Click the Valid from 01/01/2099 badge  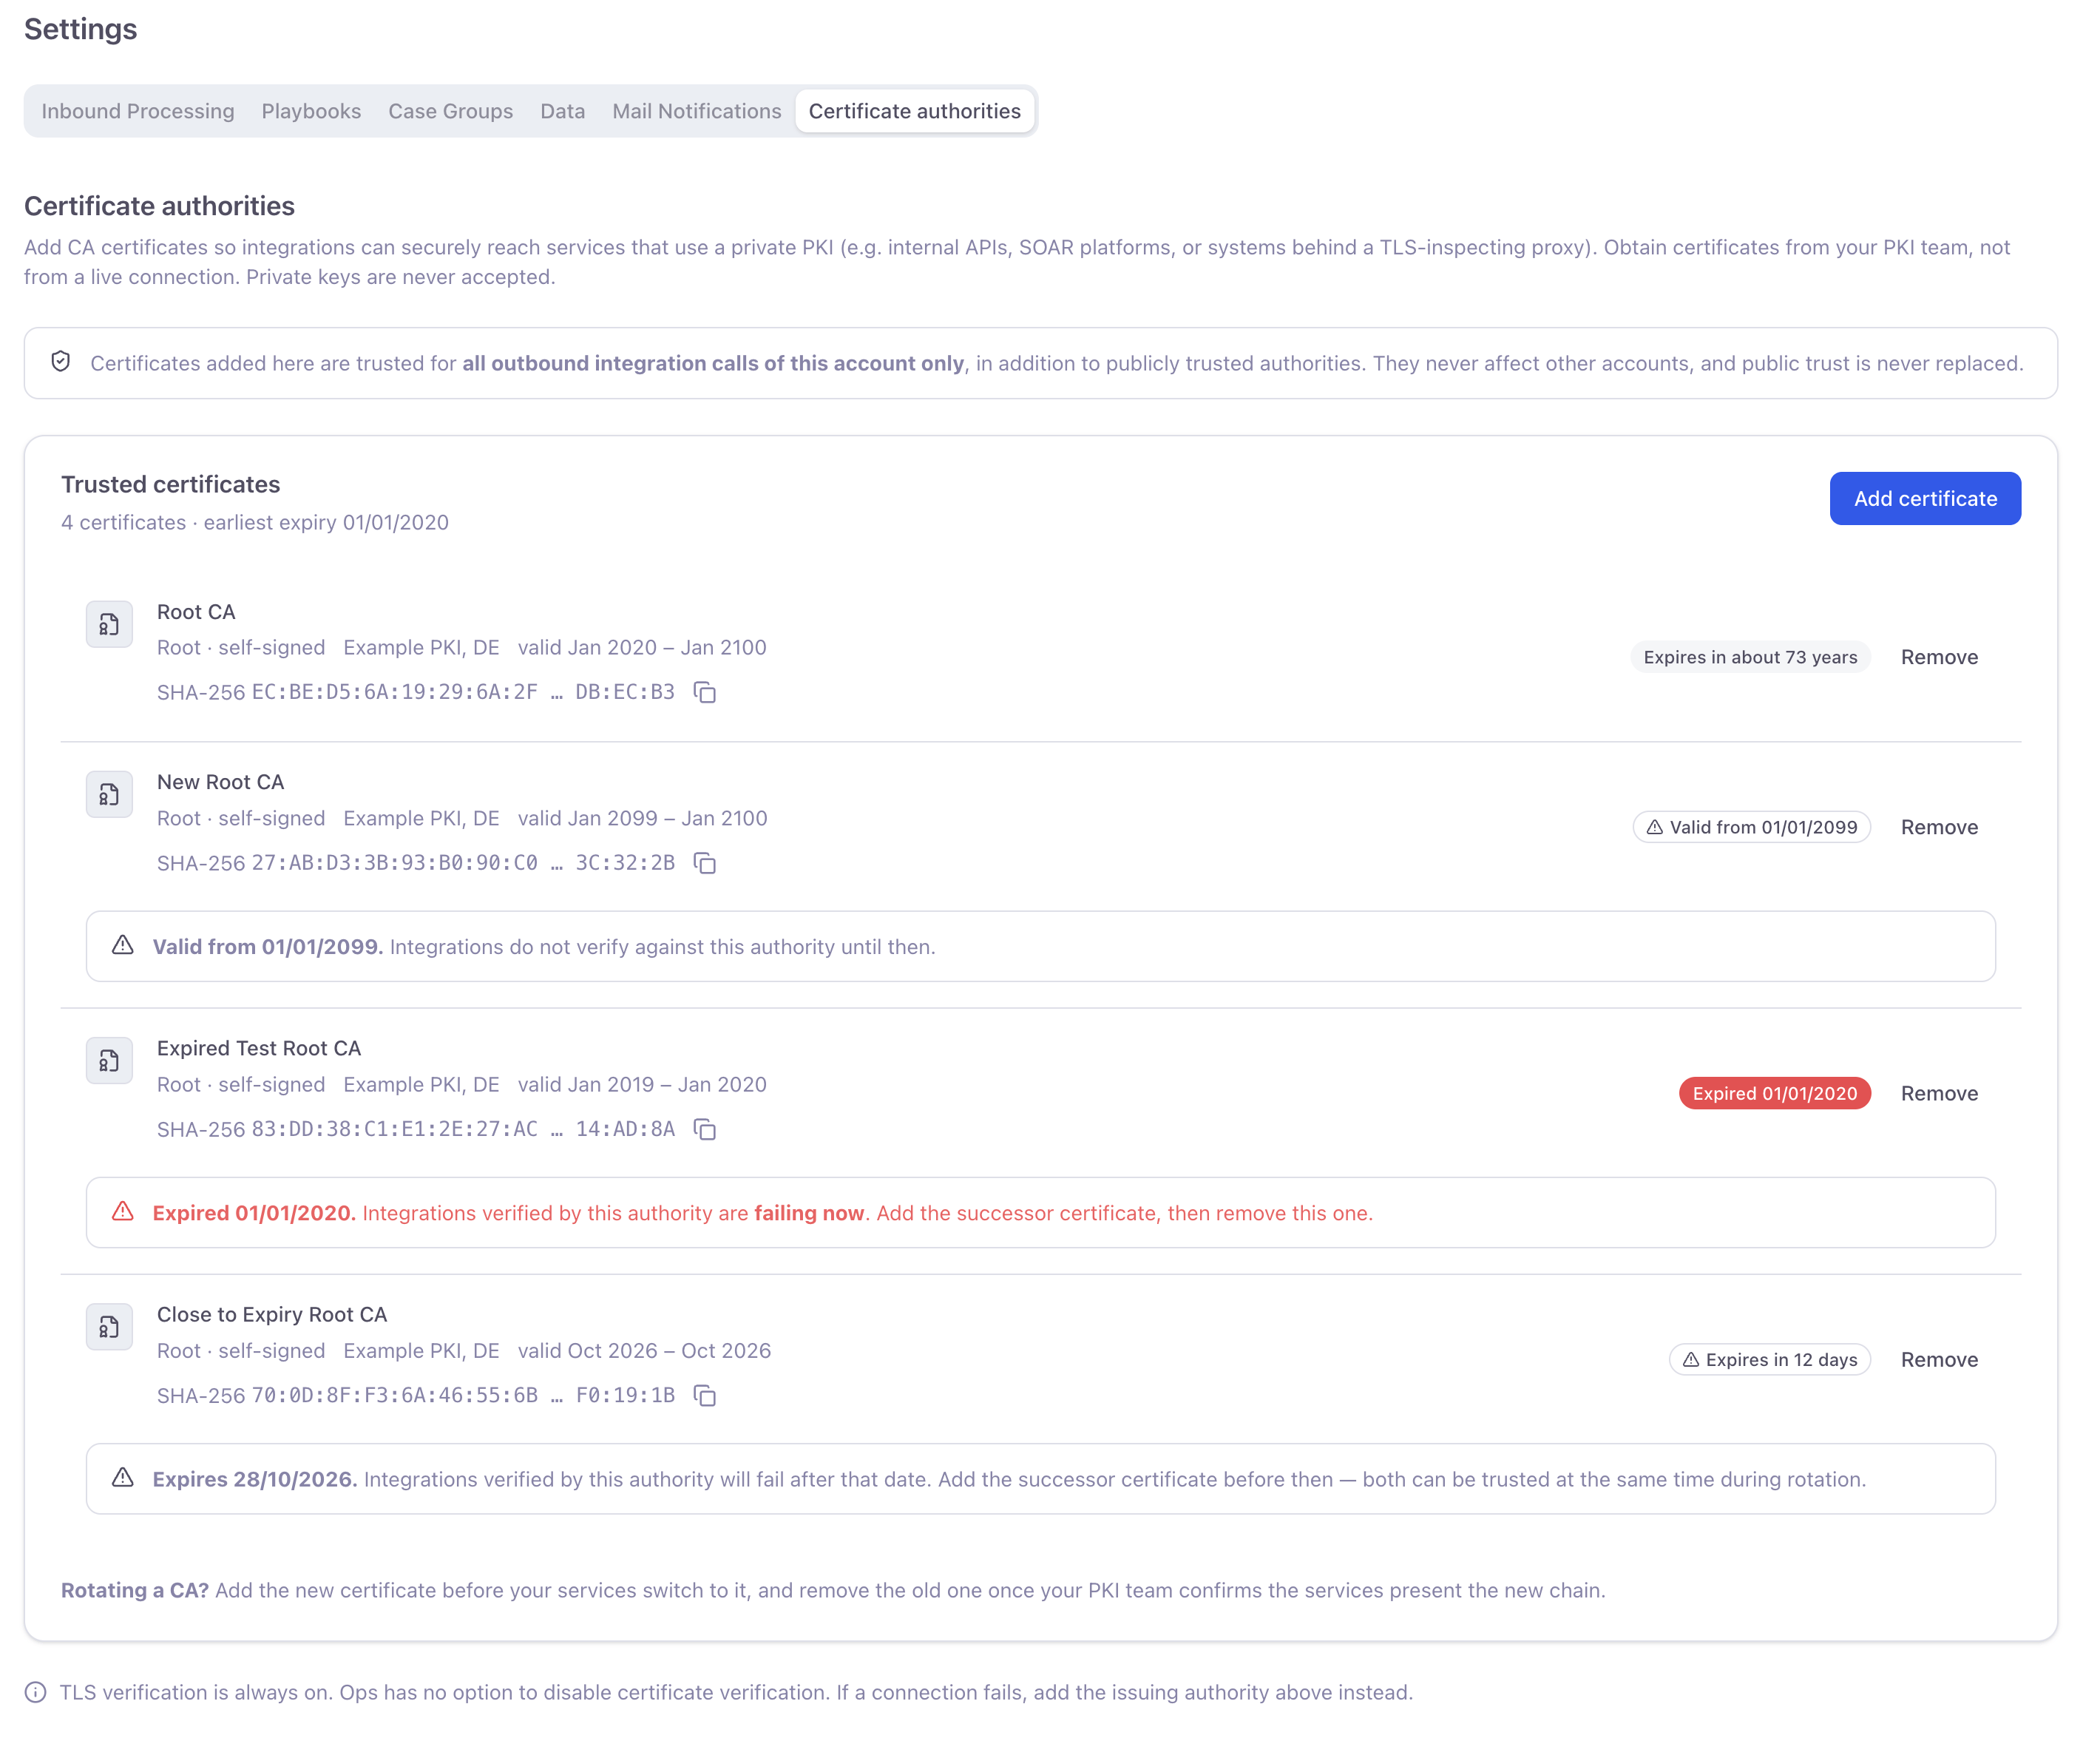point(1752,827)
